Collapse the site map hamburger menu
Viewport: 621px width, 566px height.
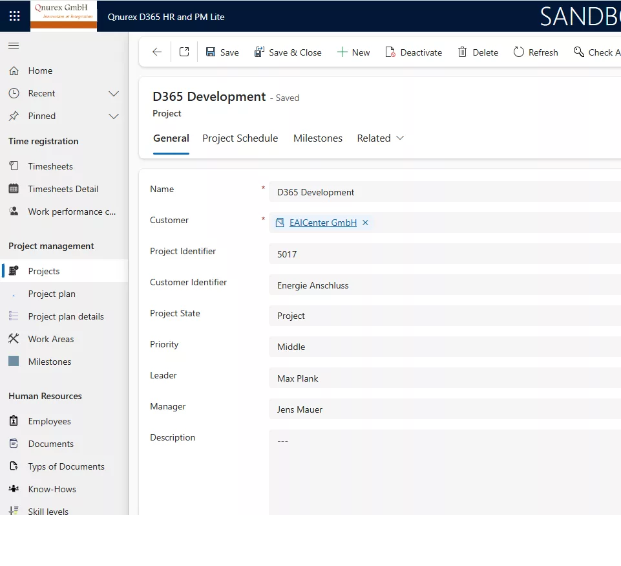click(x=14, y=45)
